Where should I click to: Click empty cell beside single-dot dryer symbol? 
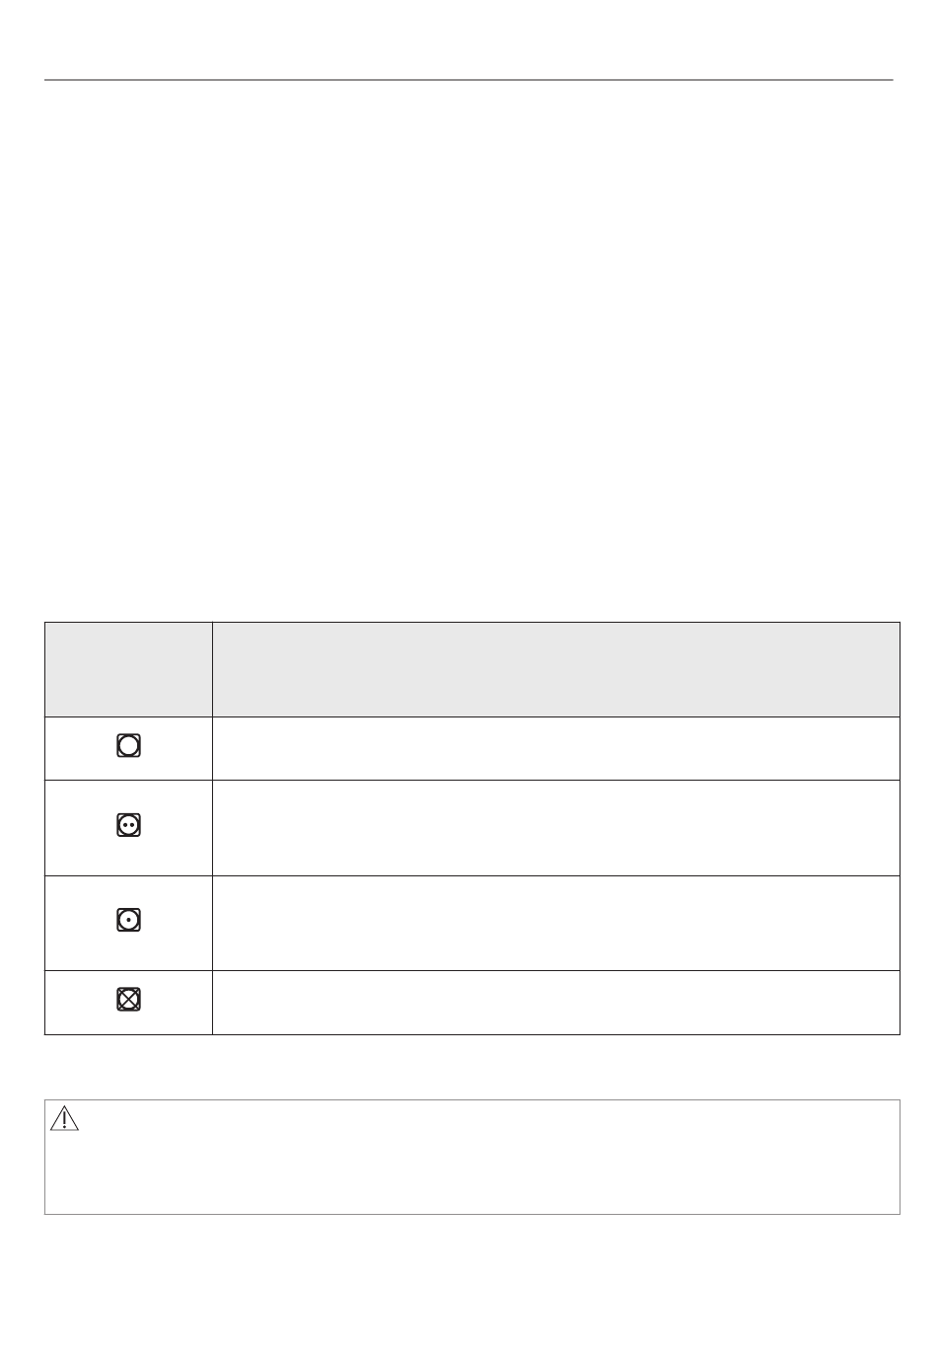tap(556, 923)
